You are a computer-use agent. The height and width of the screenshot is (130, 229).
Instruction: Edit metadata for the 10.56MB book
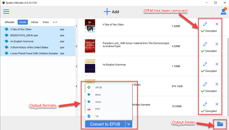(205, 104)
